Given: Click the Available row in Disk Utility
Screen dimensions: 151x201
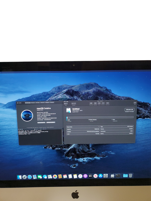Looking at the screenshot, I should (x=83, y=132).
